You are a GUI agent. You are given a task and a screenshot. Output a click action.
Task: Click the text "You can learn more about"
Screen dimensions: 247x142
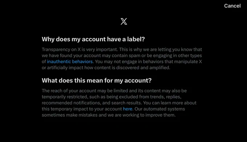170,103
